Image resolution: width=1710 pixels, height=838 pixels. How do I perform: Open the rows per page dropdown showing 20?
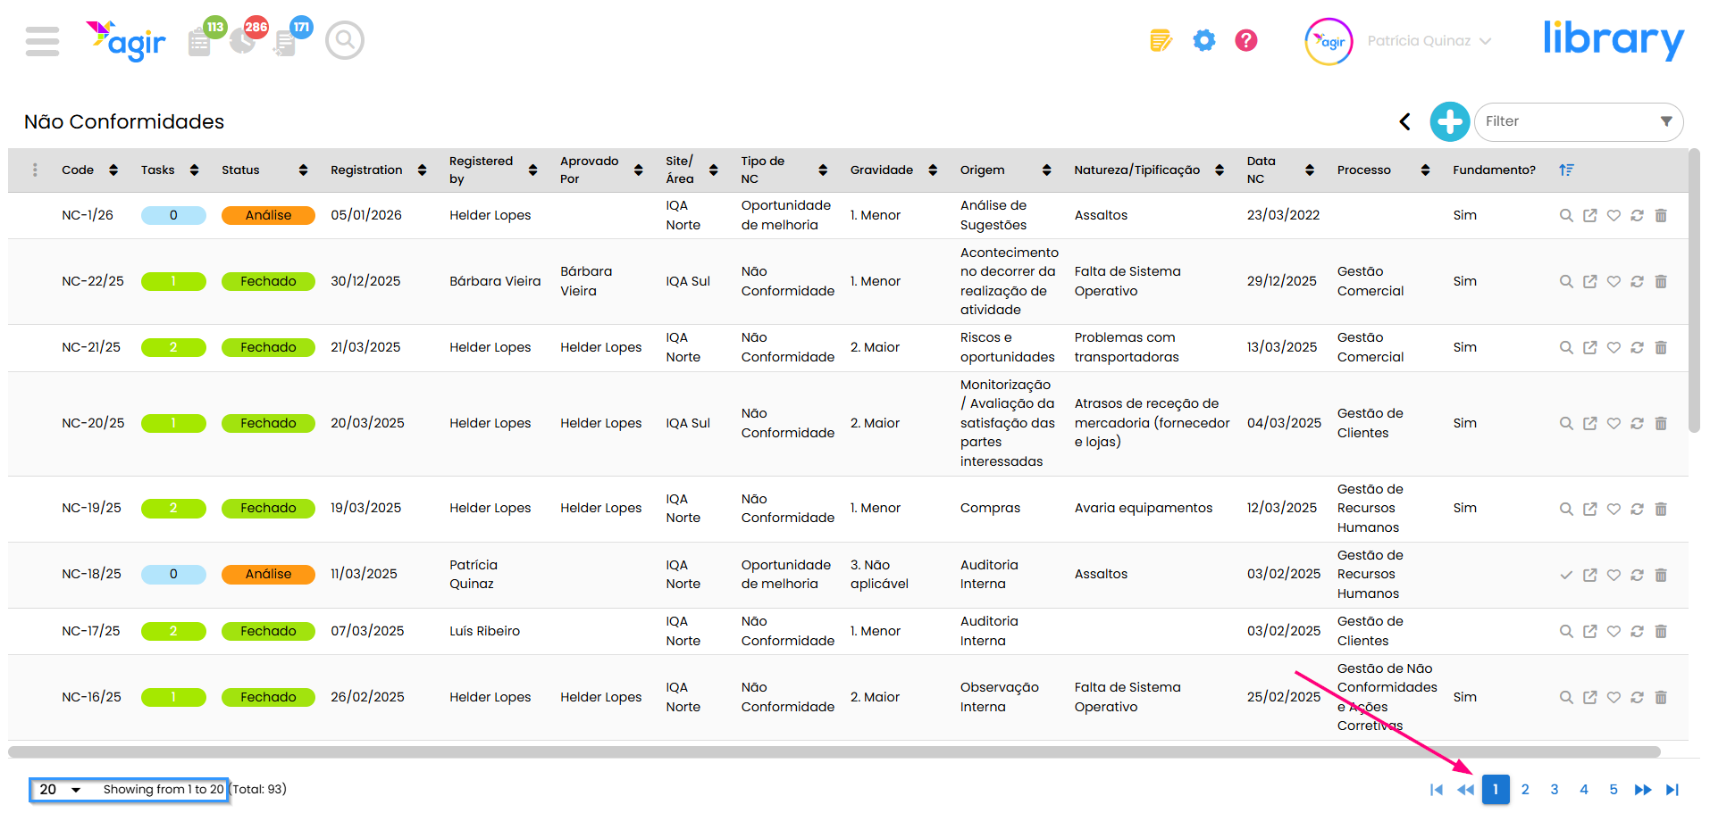click(x=60, y=790)
